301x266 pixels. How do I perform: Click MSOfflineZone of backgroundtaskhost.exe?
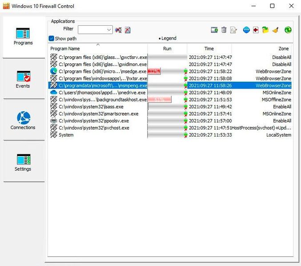pyautogui.click(x=277, y=99)
